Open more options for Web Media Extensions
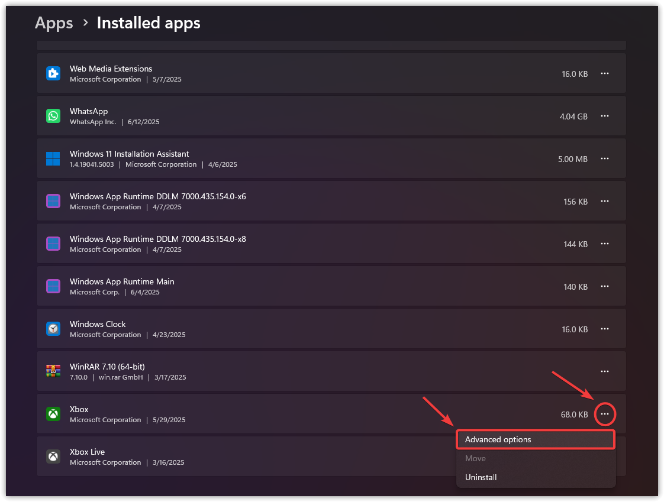This screenshot has height=502, width=664. click(604, 73)
